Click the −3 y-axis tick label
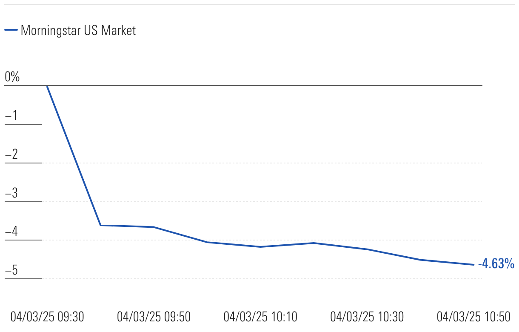This screenshot has width=519, height=332. (x=11, y=193)
